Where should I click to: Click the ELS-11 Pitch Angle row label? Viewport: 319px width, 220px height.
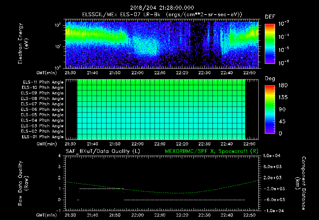coord(43,82)
